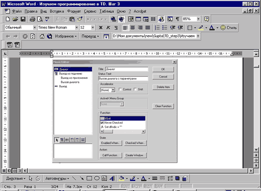Viewport: 261px width, 191px height.
Task: Create a new blank document
Action: pos(8,19)
